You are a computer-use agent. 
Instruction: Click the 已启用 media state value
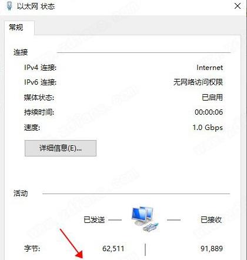pyautogui.click(x=212, y=97)
